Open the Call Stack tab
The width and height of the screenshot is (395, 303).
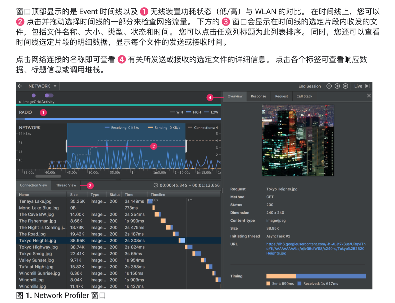304,96
